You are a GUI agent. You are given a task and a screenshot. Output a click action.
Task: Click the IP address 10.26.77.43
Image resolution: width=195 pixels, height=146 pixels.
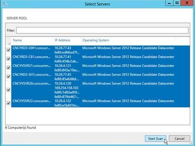click(63, 48)
